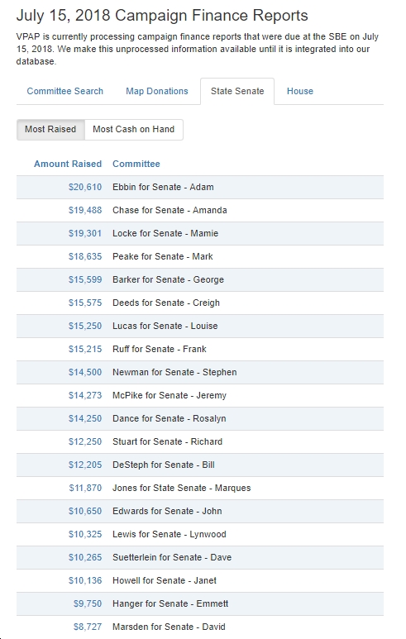
Task: Open the $14,500 amount for Newman
Action: click(x=85, y=373)
